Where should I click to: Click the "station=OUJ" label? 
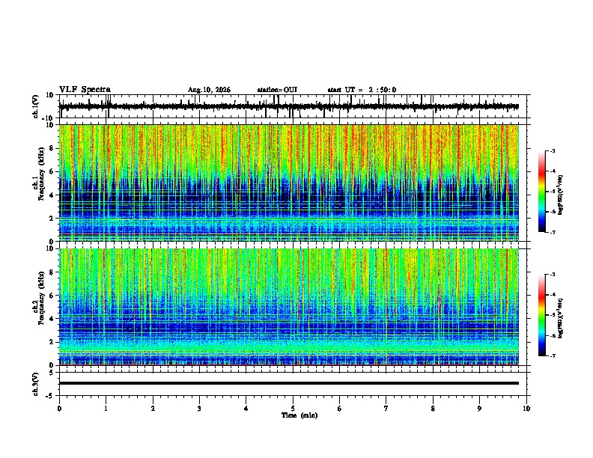click(x=277, y=90)
